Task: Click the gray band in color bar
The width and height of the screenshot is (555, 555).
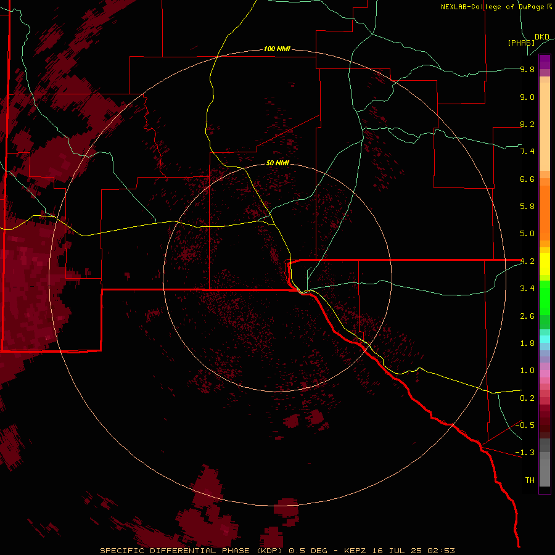Action: click(545, 462)
